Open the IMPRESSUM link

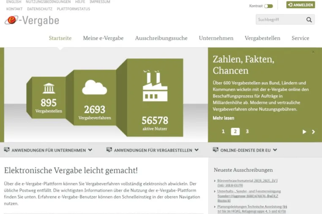pyautogui.click(x=100, y=2)
